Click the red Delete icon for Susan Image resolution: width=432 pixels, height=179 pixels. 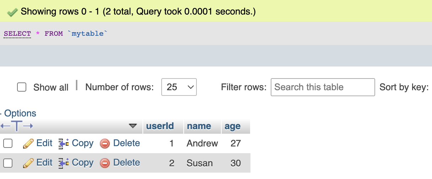pyautogui.click(x=105, y=163)
